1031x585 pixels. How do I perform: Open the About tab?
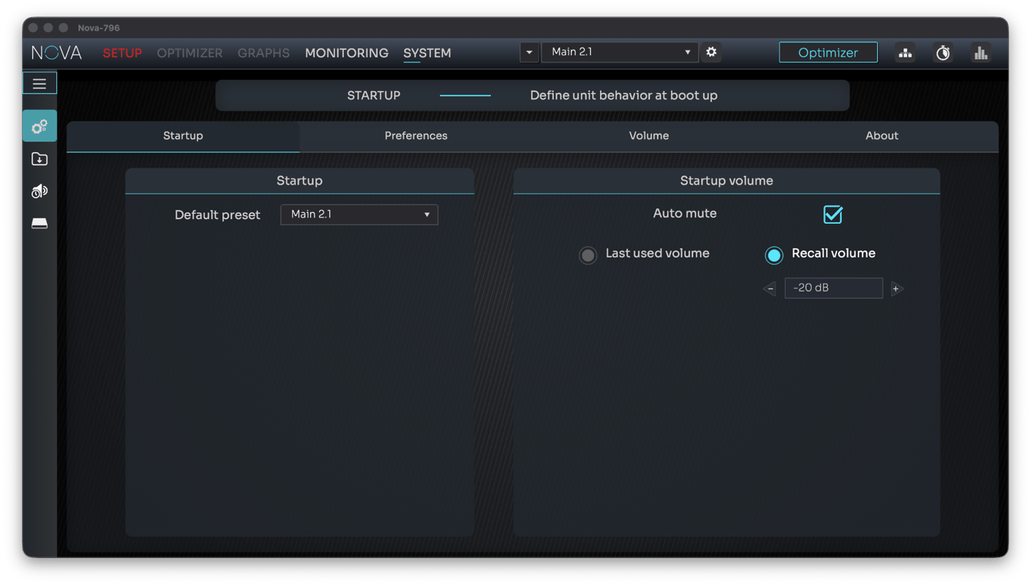[882, 135]
